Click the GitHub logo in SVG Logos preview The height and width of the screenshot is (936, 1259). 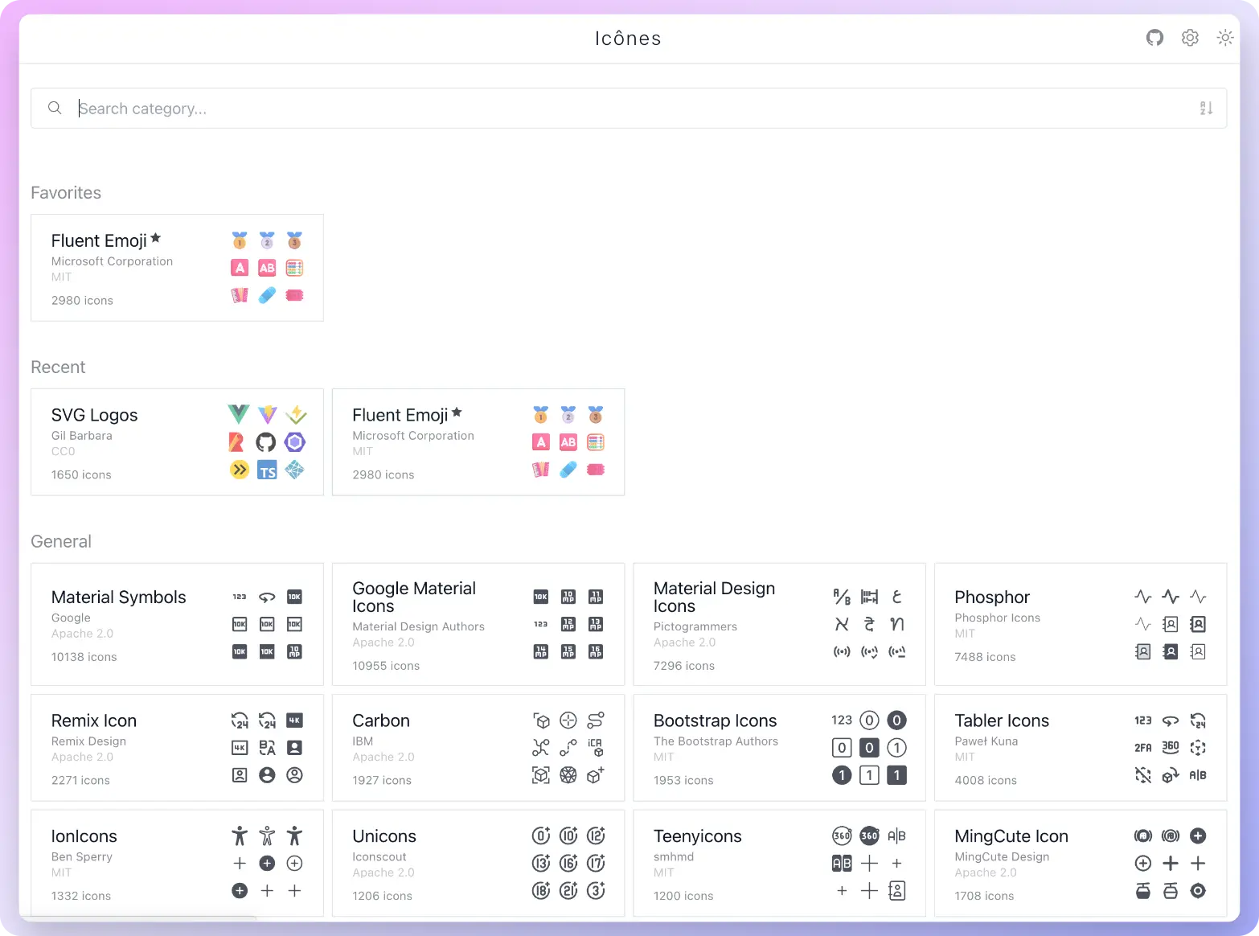266,442
